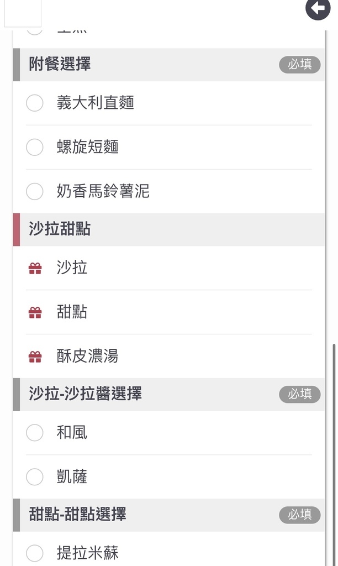Screen dimensions: 338x566
Task: Click the gift icon beside 甜點
Action: [x=35, y=313]
